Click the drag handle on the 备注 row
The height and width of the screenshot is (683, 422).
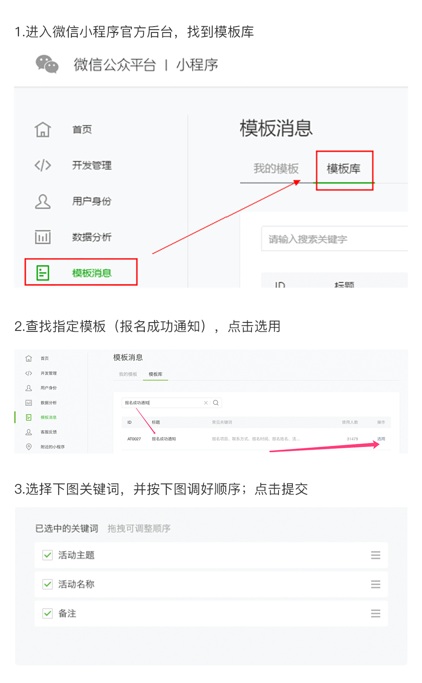click(376, 614)
